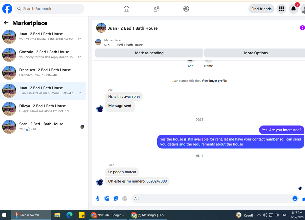
Task: Open the Home feed icon
Action: [x=126, y=9]
